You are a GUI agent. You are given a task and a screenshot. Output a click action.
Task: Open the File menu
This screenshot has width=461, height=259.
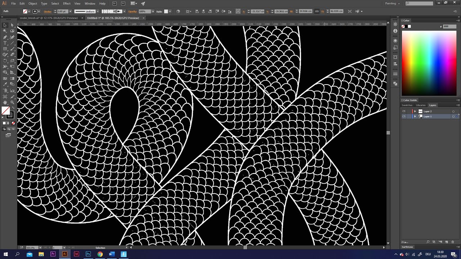pyautogui.click(x=13, y=3)
